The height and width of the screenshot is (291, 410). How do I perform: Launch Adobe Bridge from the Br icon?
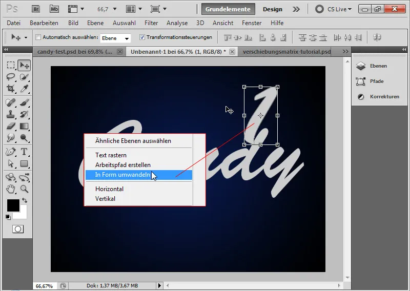pos(36,9)
